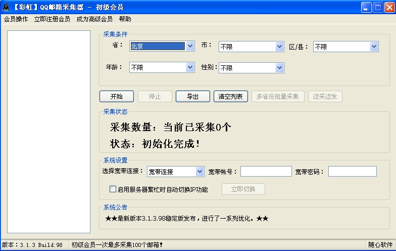Enable 启用服务器繁忙时自动切换IP功能 checkbox
The image size is (396, 251).
tap(113, 189)
